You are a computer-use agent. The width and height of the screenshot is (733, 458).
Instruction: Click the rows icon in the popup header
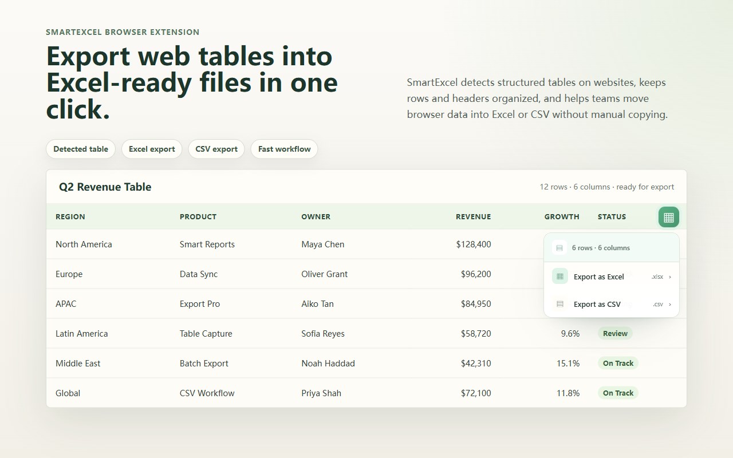[x=560, y=248]
